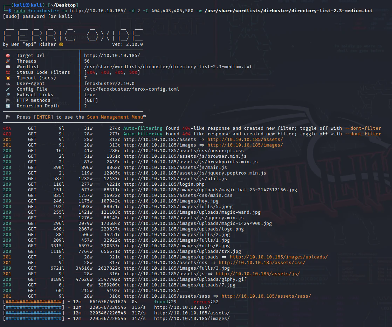Click the explosion icon beside Timeout (secs)
This screenshot has height=327, width=392.
(8, 78)
